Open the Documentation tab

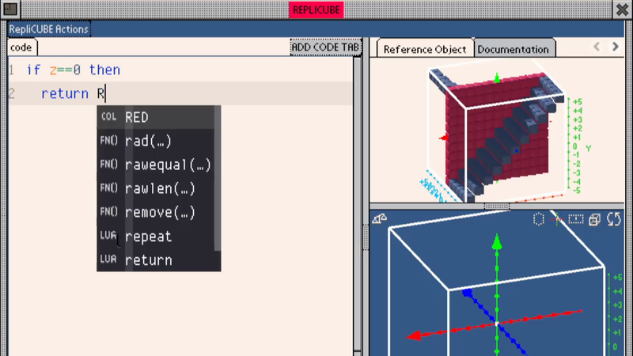click(x=513, y=49)
